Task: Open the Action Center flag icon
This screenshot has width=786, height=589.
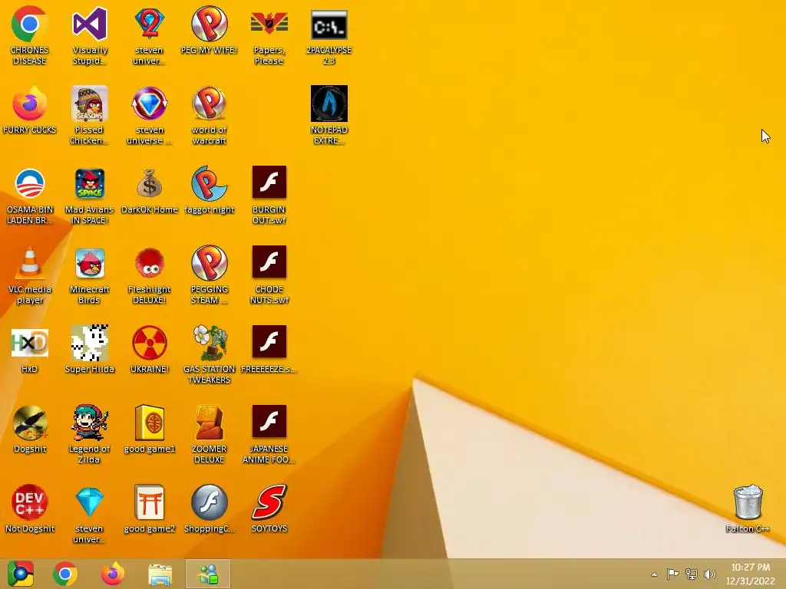Action: [672, 574]
